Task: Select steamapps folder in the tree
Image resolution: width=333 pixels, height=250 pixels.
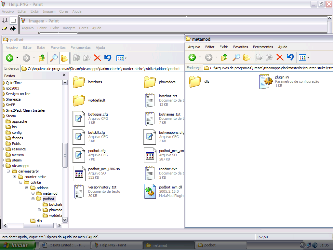Action: (20, 166)
